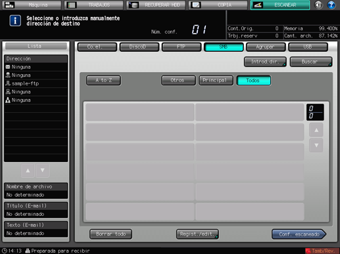Click the address list page down arrow
Image resolution: width=340 pixels, height=254 pixels.
(x=316, y=145)
